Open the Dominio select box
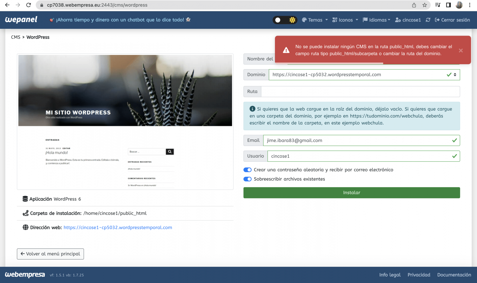 point(364,75)
